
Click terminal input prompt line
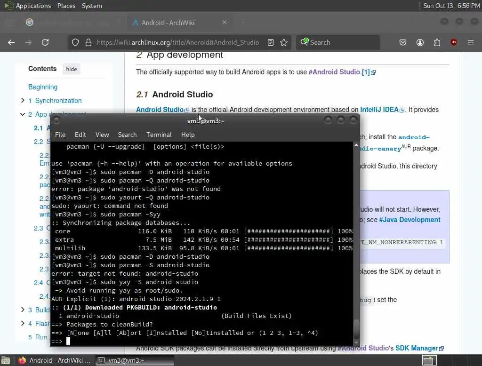pos(201,341)
